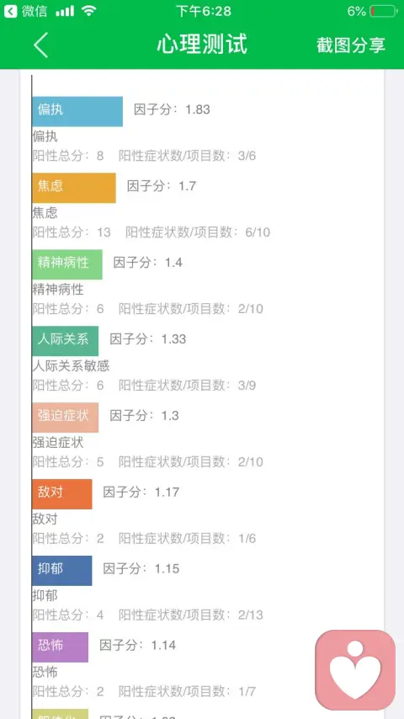Viewport: 404px width, 719px height.
Task: Return to WeChat via status bar icon
Action: pos(26,11)
